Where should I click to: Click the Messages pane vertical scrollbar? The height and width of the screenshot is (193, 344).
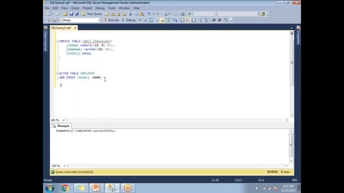click(291, 145)
